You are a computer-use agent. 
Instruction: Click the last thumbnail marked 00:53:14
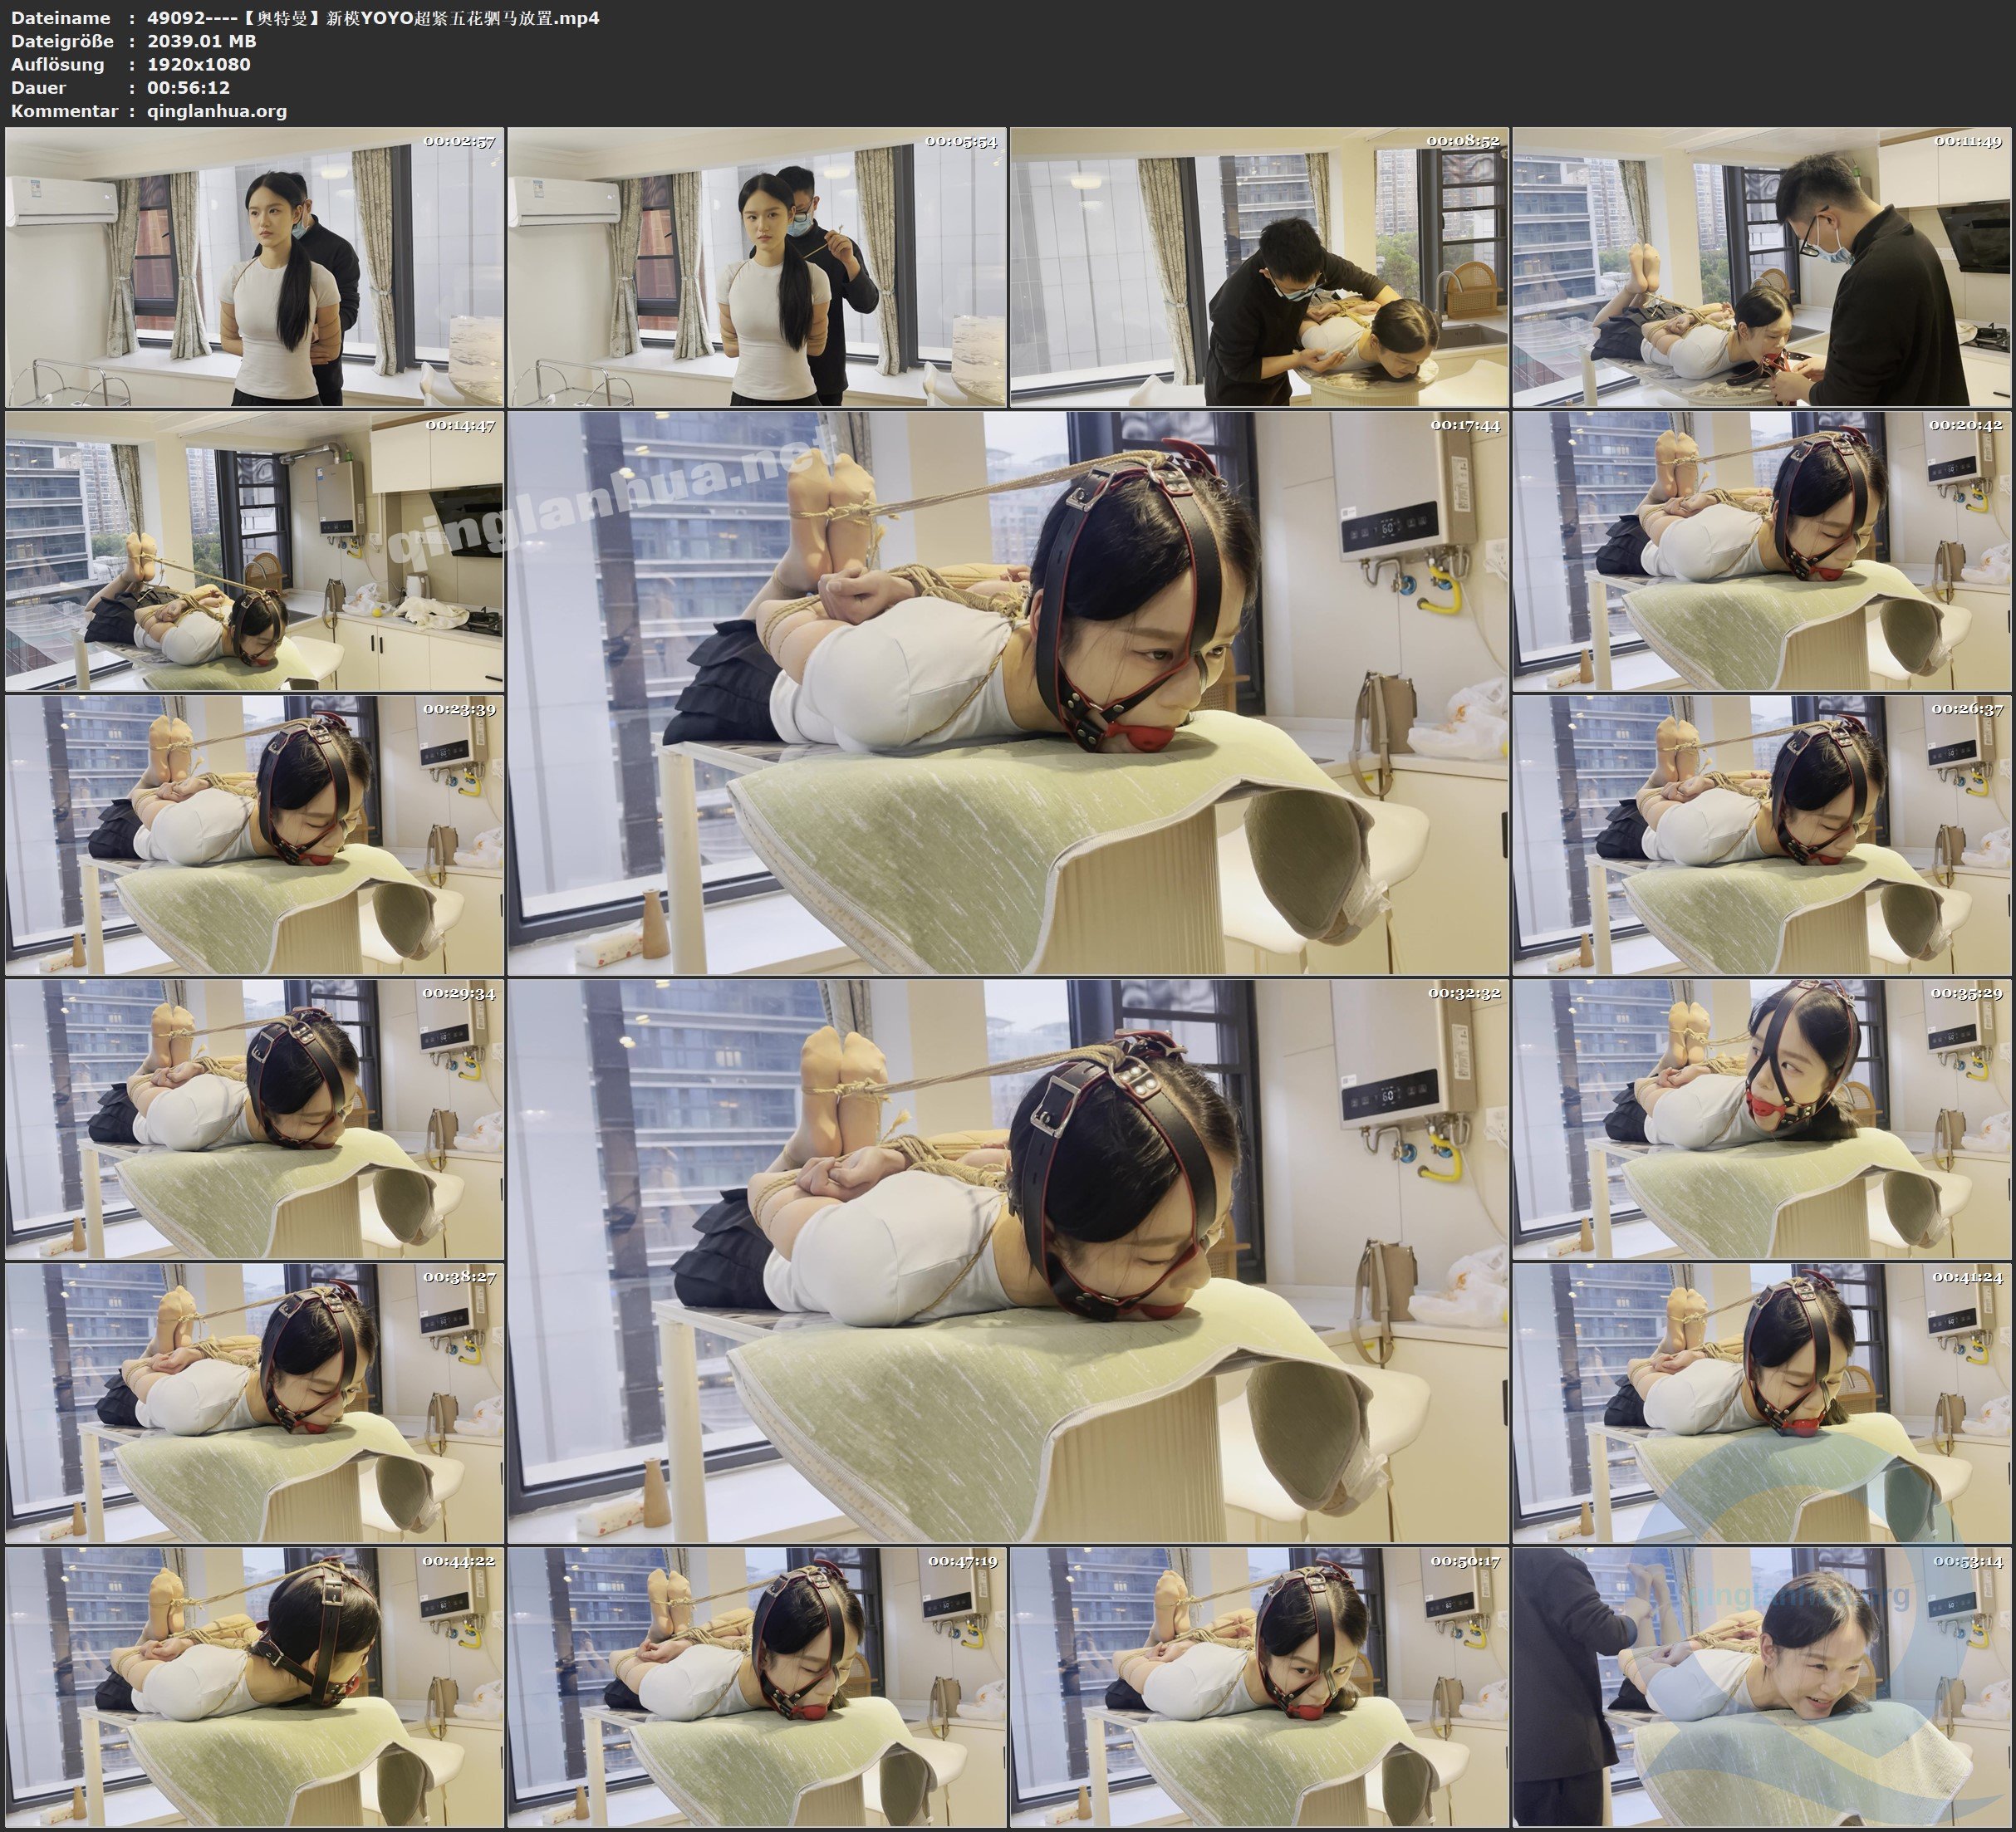click(x=1762, y=1687)
